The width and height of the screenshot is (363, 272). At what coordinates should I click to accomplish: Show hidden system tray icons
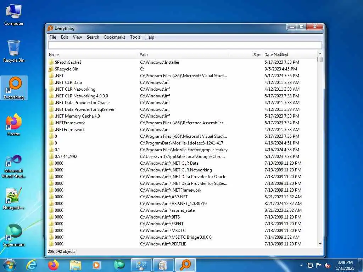pyautogui.click(x=301, y=265)
